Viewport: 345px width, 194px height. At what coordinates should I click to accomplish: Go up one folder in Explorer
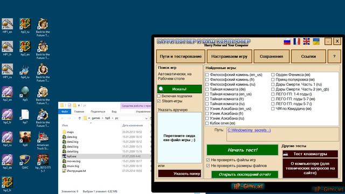click(x=79, y=119)
